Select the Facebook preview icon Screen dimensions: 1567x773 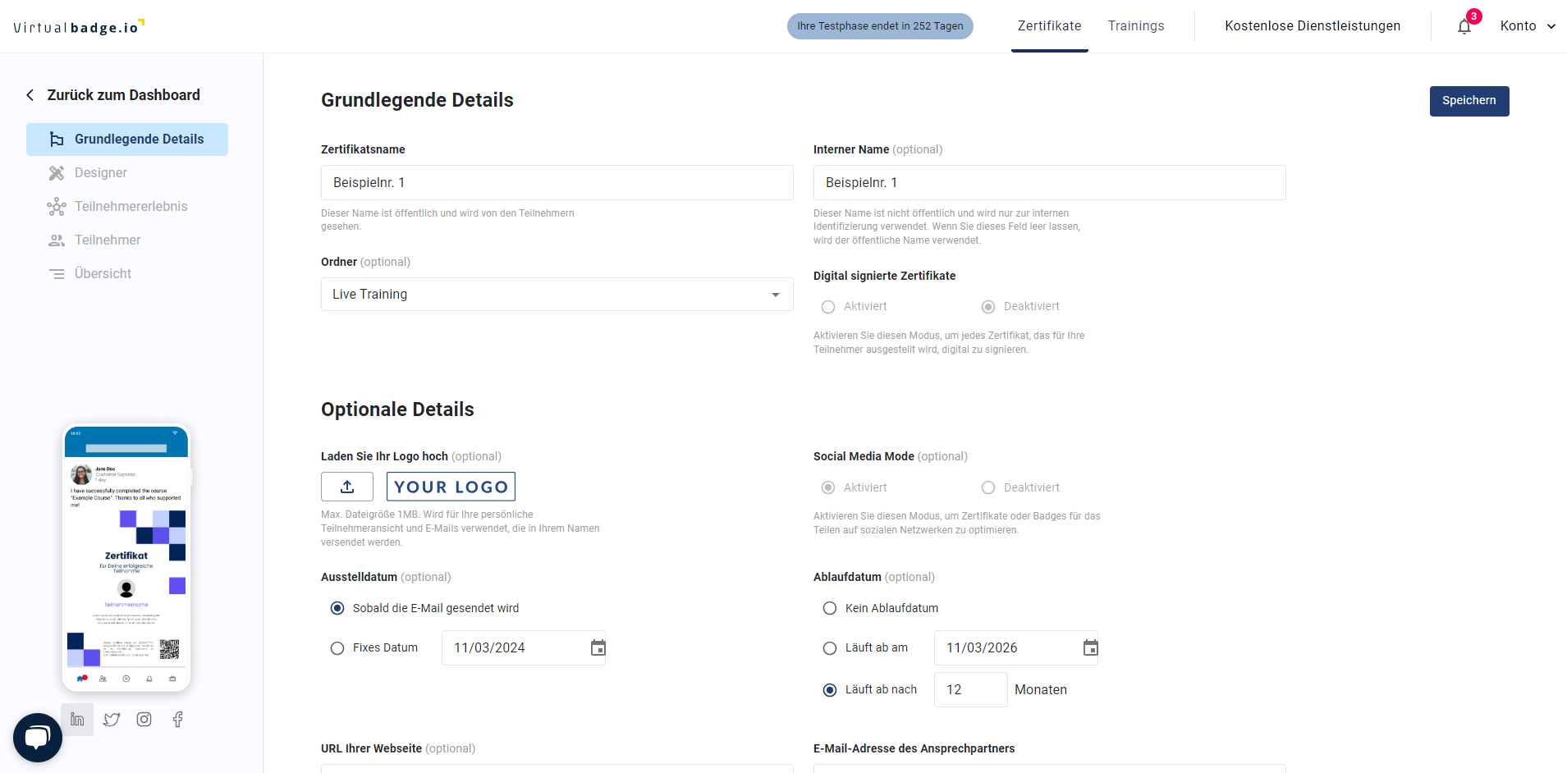[178, 720]
